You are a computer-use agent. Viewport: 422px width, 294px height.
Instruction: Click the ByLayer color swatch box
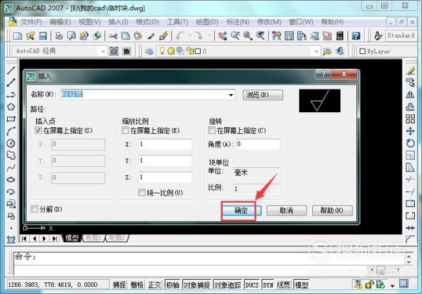point(362,51)
